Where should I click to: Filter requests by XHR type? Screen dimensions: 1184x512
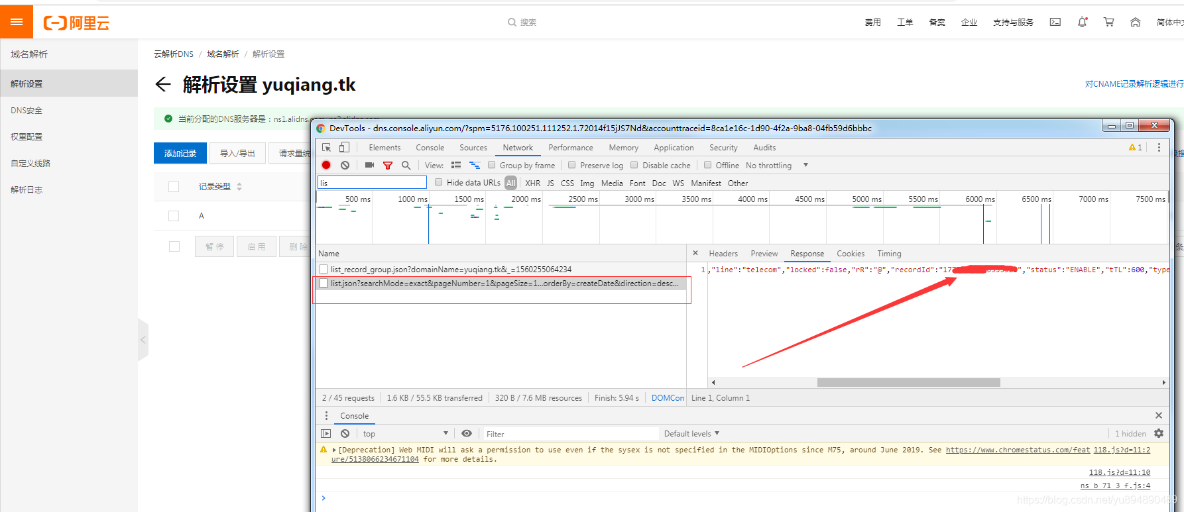532,183
